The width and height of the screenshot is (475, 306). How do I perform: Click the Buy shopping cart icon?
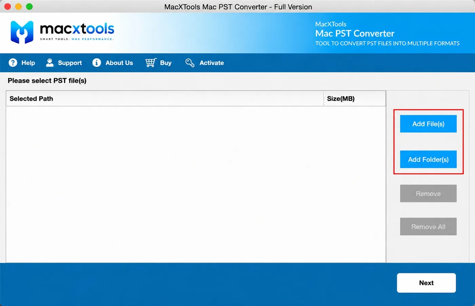click(x=151, y=63)
